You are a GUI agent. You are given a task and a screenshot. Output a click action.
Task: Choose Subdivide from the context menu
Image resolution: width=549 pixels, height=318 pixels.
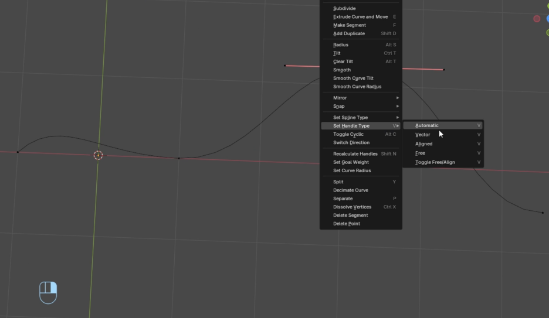tap(361, 8)
